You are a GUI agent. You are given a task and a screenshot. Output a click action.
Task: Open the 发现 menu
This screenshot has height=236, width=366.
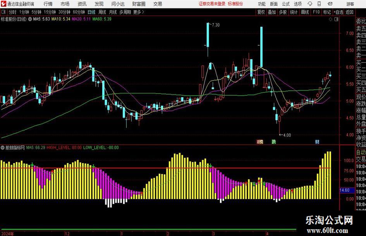click(x=99, y=4)
